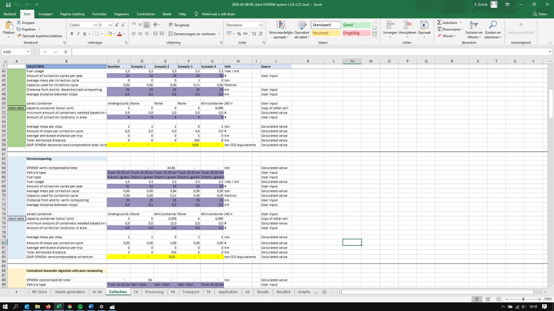Toggle bottom vertical alignment
This screenshot has width=554, height=311.
(x=146, y=24)
